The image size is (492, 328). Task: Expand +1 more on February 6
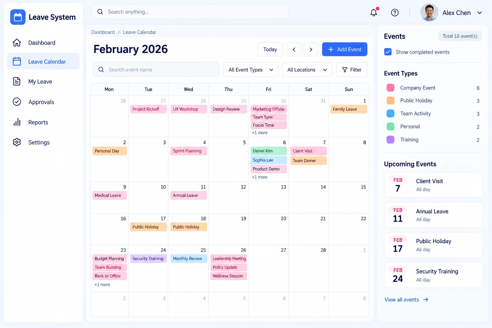pyautogui.click(x=260, y=177)
